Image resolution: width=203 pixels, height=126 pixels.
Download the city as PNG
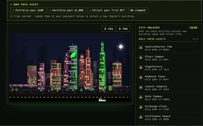123,29
